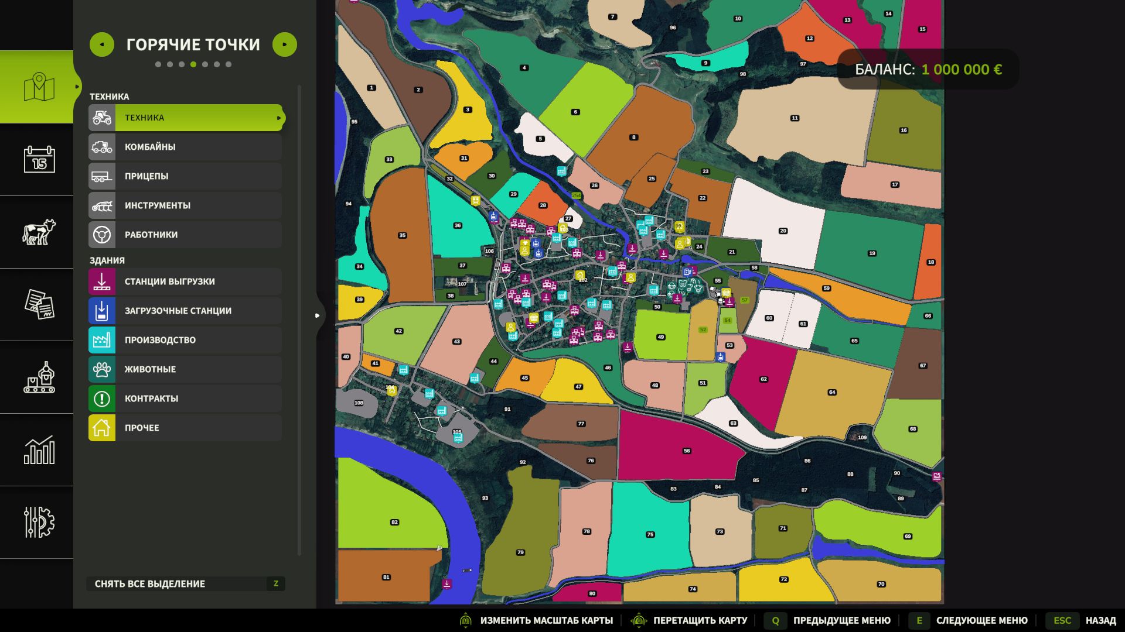Open the production chains sidebar icon
This screenshot has width=1125, height=632.
[x=39, y=377]
